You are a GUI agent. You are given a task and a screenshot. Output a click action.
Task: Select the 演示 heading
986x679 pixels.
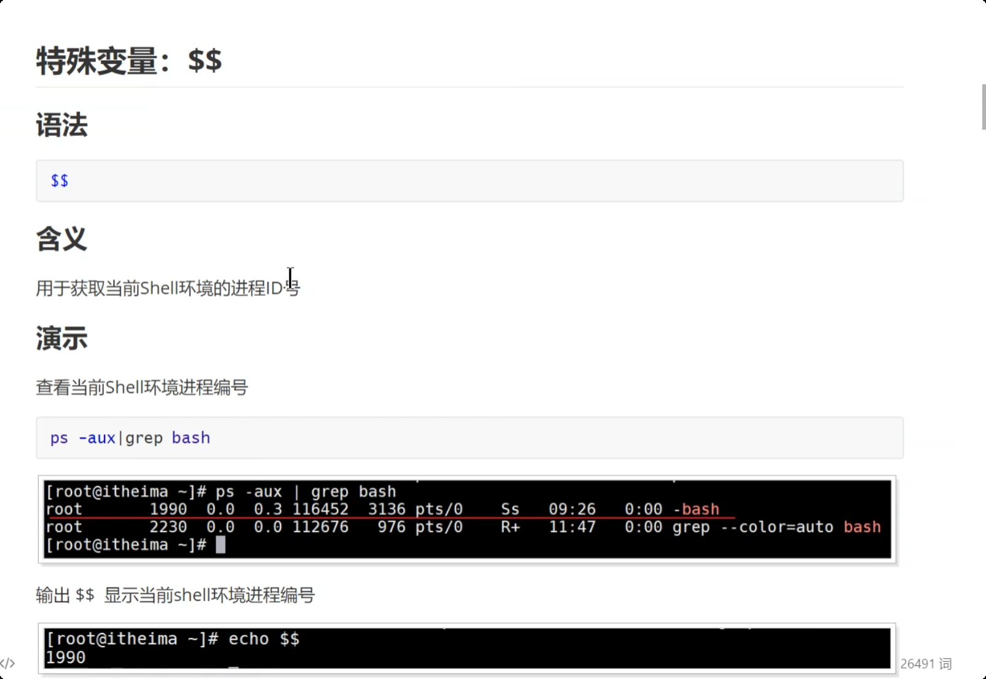pyautogui.click(x=61, y=338)
